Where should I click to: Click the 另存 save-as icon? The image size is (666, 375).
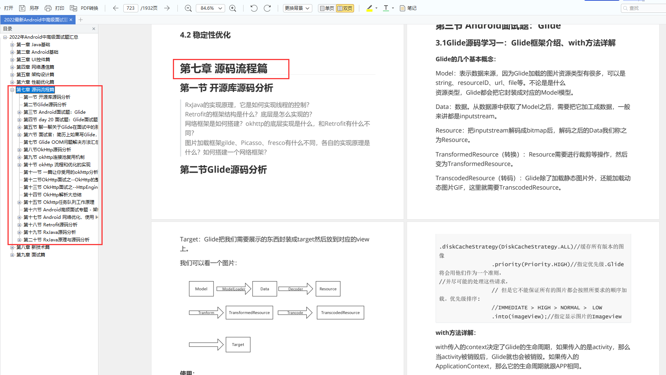point(22,8)
